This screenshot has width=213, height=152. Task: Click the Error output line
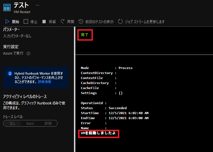tap(94, 123)
